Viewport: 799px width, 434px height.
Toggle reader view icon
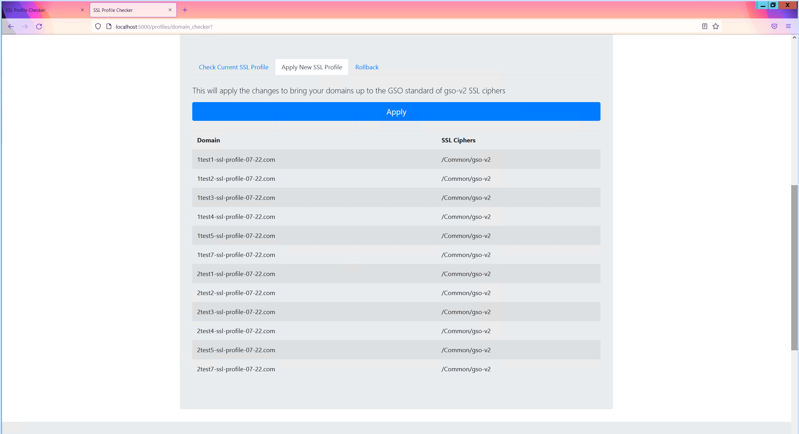[x=704, y=26]
